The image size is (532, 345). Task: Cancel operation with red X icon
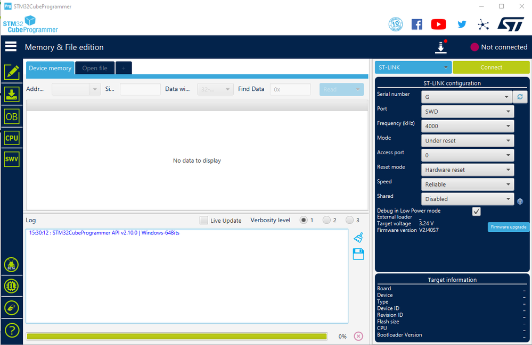[x=358, y=336]
